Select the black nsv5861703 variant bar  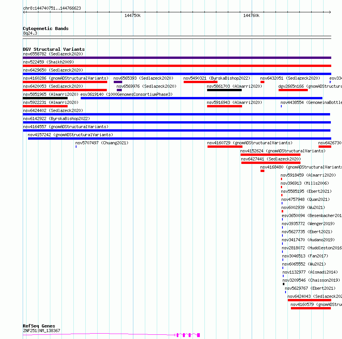click(224, 90)
